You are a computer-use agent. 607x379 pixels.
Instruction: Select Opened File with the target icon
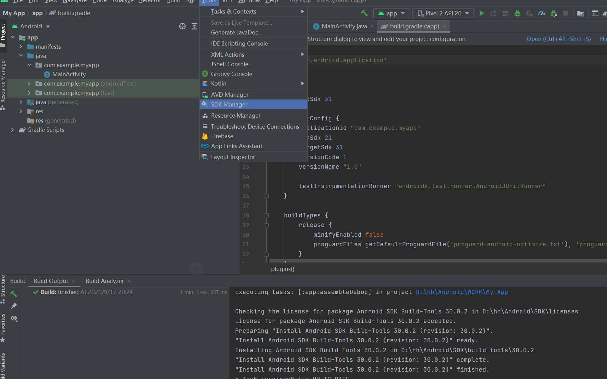[x=182, y=26]
